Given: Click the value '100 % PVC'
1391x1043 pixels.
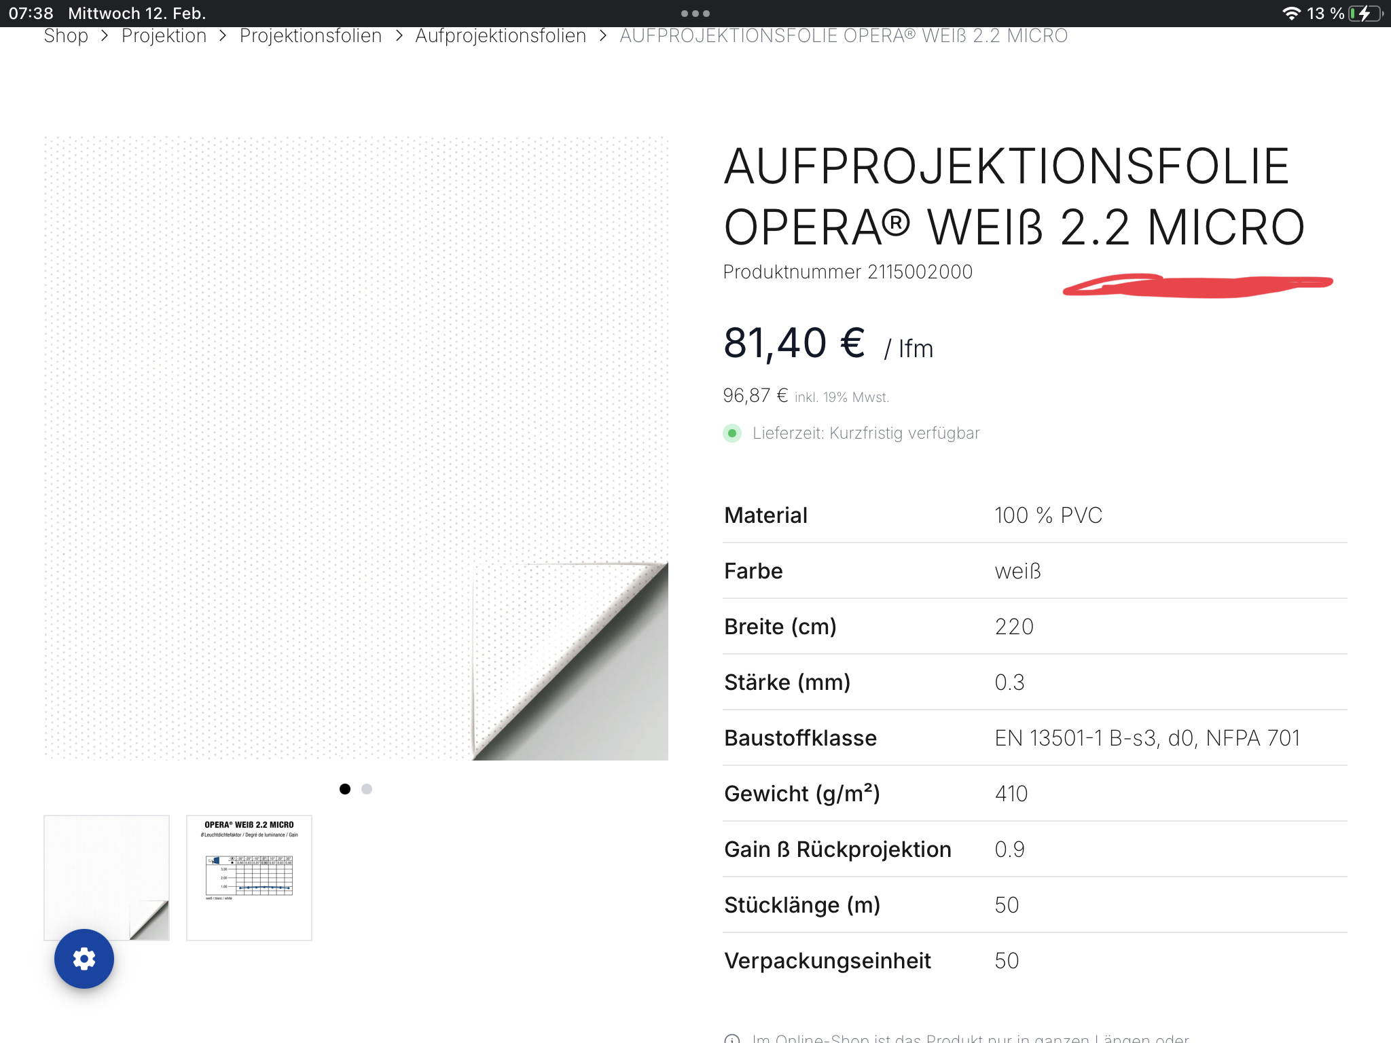Looking at the screenshot, I should click(1048, 515).
